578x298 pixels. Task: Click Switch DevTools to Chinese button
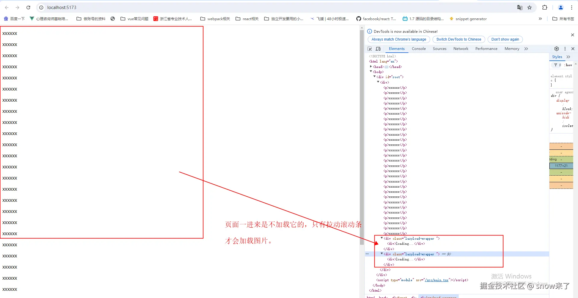pos(459,39)
